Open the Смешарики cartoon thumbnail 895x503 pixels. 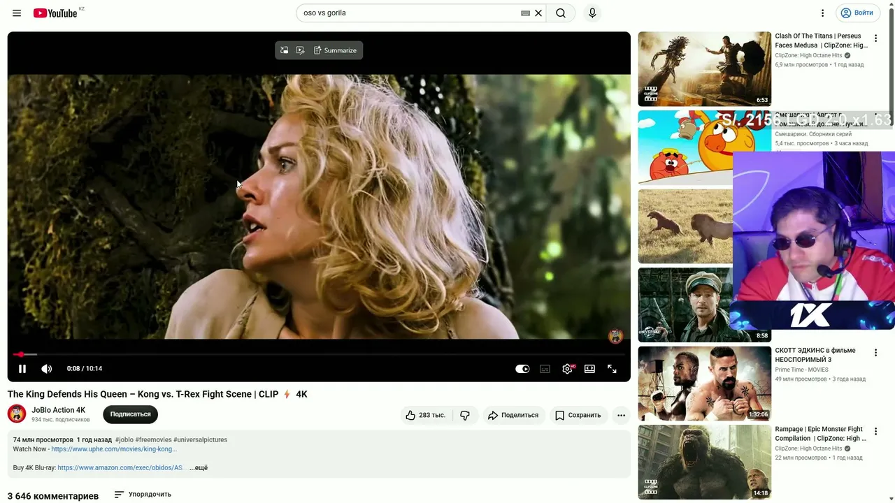coord(685,147)
